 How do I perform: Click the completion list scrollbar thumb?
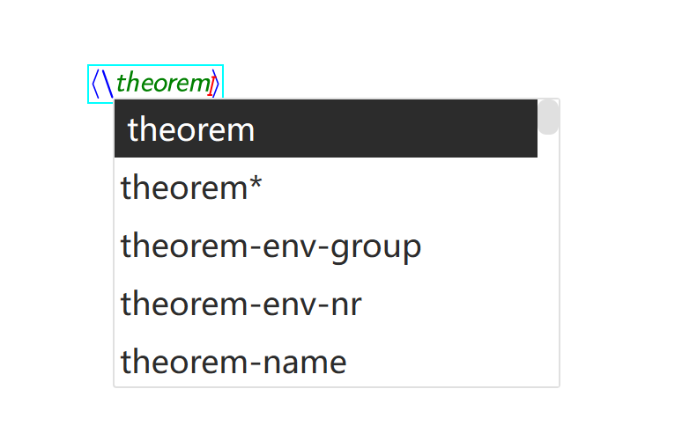548,117
